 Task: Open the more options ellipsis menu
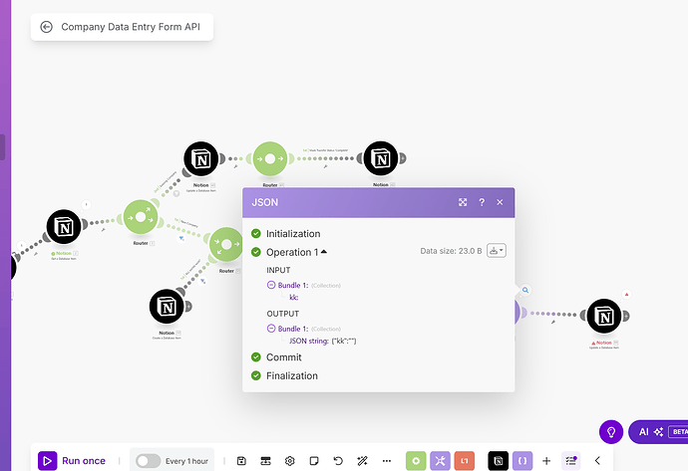pos(387,460)
